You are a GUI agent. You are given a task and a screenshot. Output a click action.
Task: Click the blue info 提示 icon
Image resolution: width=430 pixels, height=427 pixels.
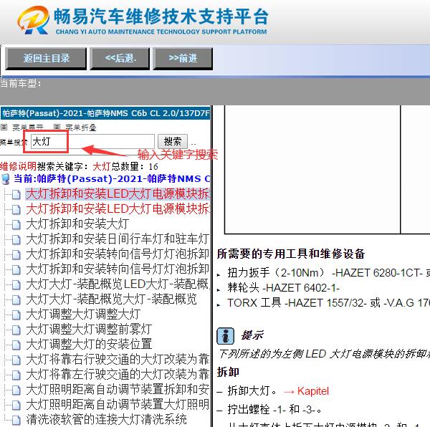pyautogui.click(x=226, y=336)
